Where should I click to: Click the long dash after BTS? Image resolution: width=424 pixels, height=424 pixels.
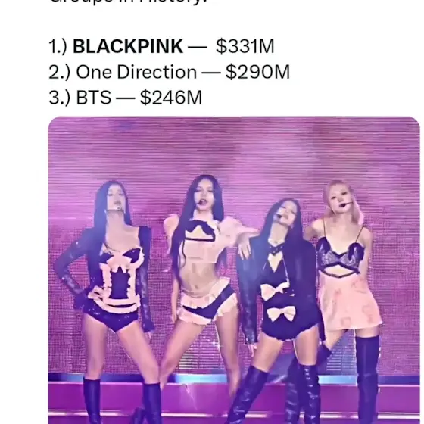coord(126,98)
